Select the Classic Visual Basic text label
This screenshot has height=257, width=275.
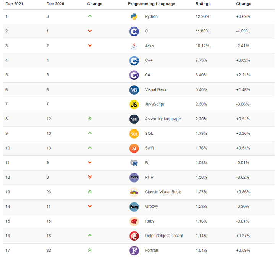163,192
